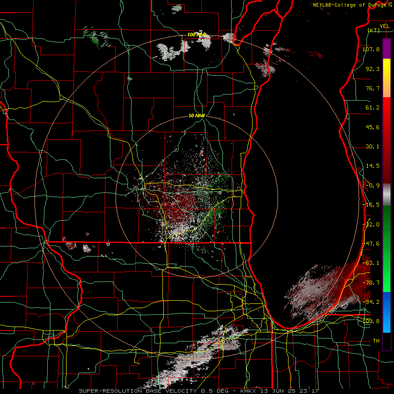Screen dimensions: 394x394
Task: Click the 100 NMI range ring label
Action: click(x=197, y=35)
